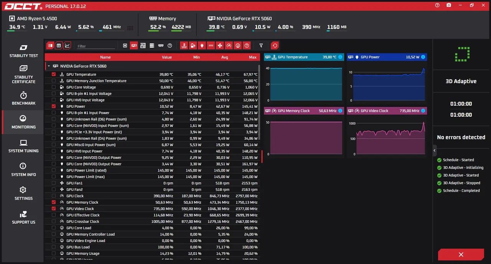
Task: Open Stability Certificate section
Action: tap(23, 74)
